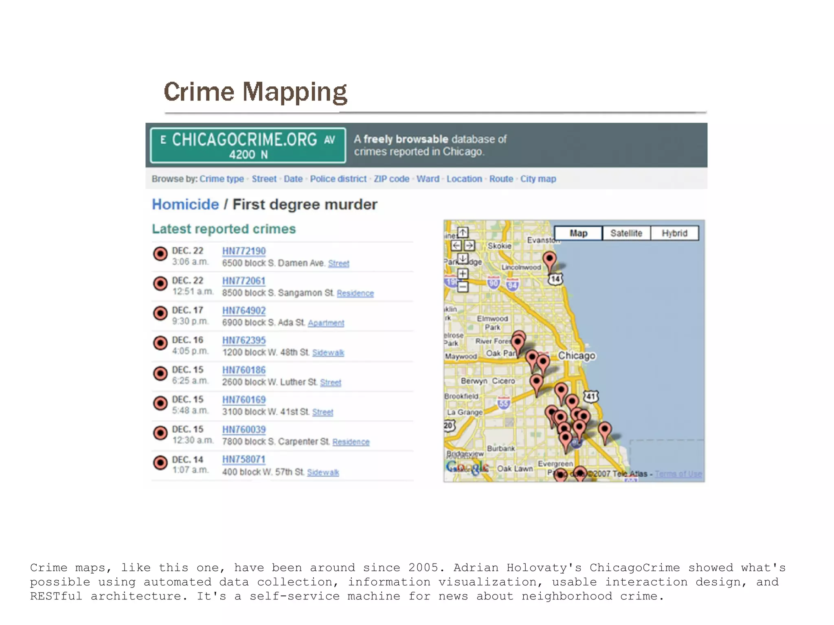Image resolution: width=834 pixels, height=625 pixels.
Task: Click the map pan down arrow
Action: 463,258
